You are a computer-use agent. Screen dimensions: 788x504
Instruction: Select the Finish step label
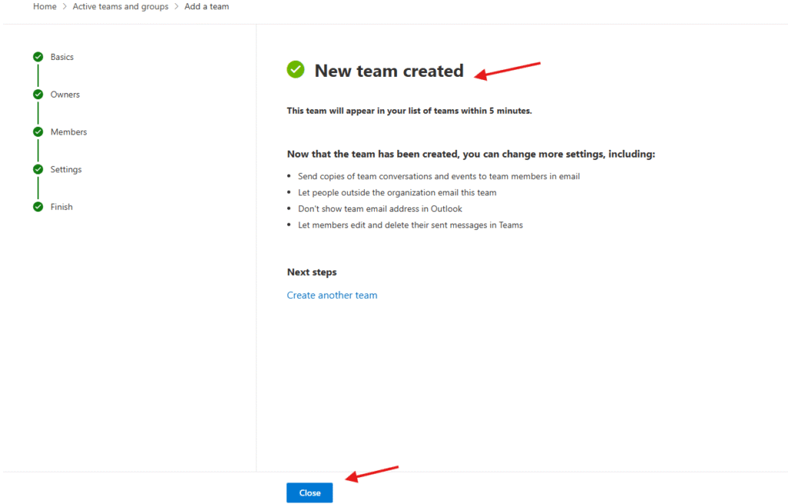[x=62, y=207]
